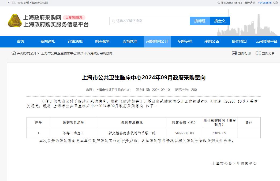
Task: Open the 监督管理 navigation tab
Action: click(x=130, y=42)
